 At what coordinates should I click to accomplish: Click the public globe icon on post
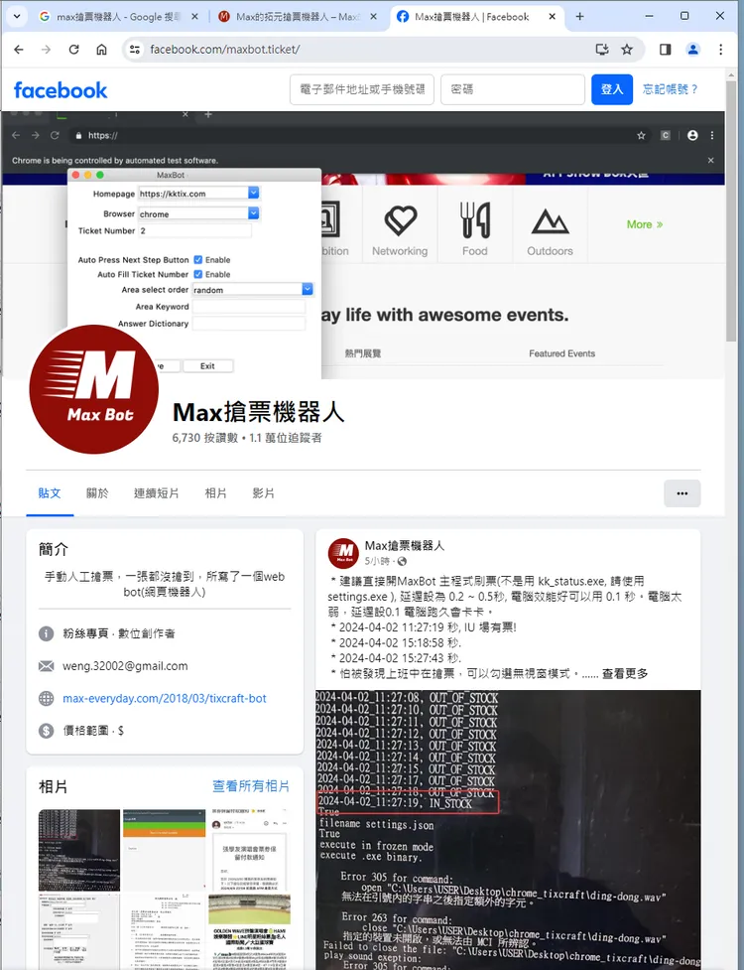coord(403,561)
